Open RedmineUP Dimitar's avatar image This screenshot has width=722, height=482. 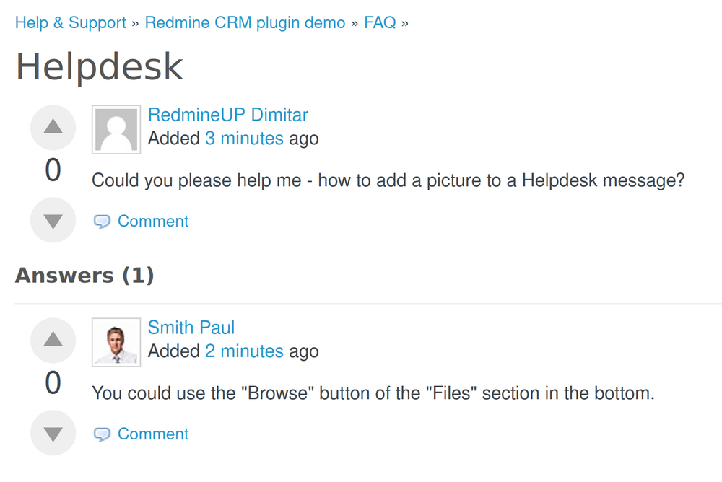(x=116, y=130)
